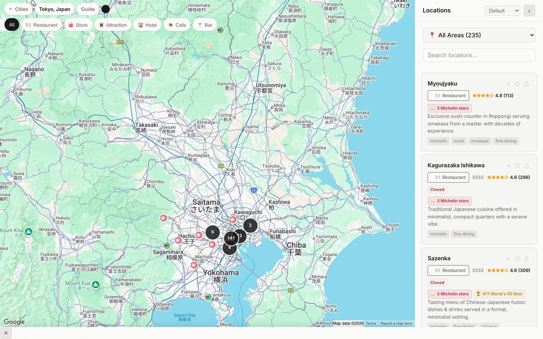Close the bottom bar with X
The height and width of the screenshot is (339, 543).
(x=6, y=333)
